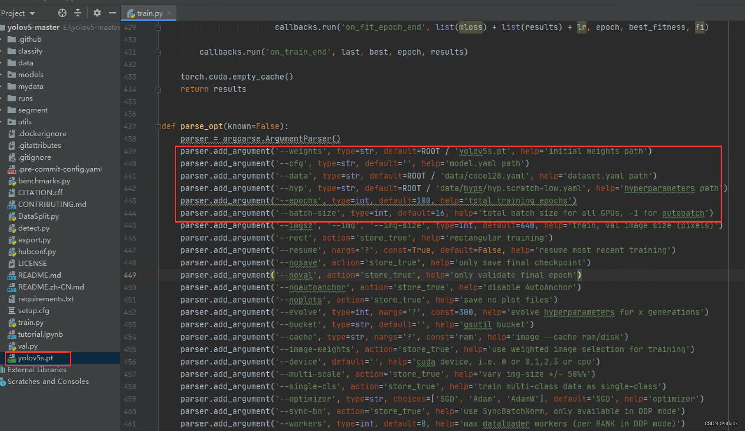745x431 pixels.
Task: Click 'argparse.ArgumentParser()' on line 438
Action: coord(282,139)
